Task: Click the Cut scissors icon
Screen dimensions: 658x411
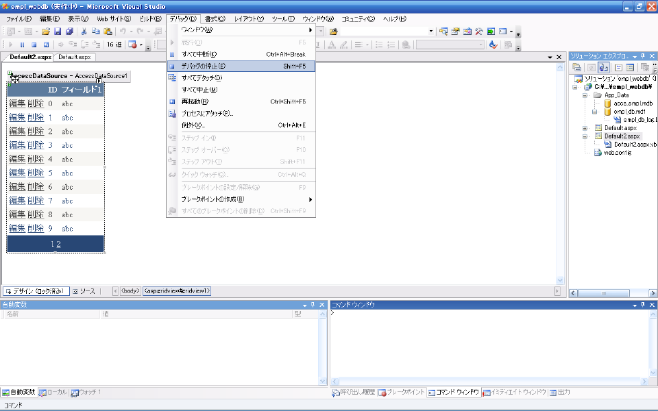Action: [x=84, y=32]
